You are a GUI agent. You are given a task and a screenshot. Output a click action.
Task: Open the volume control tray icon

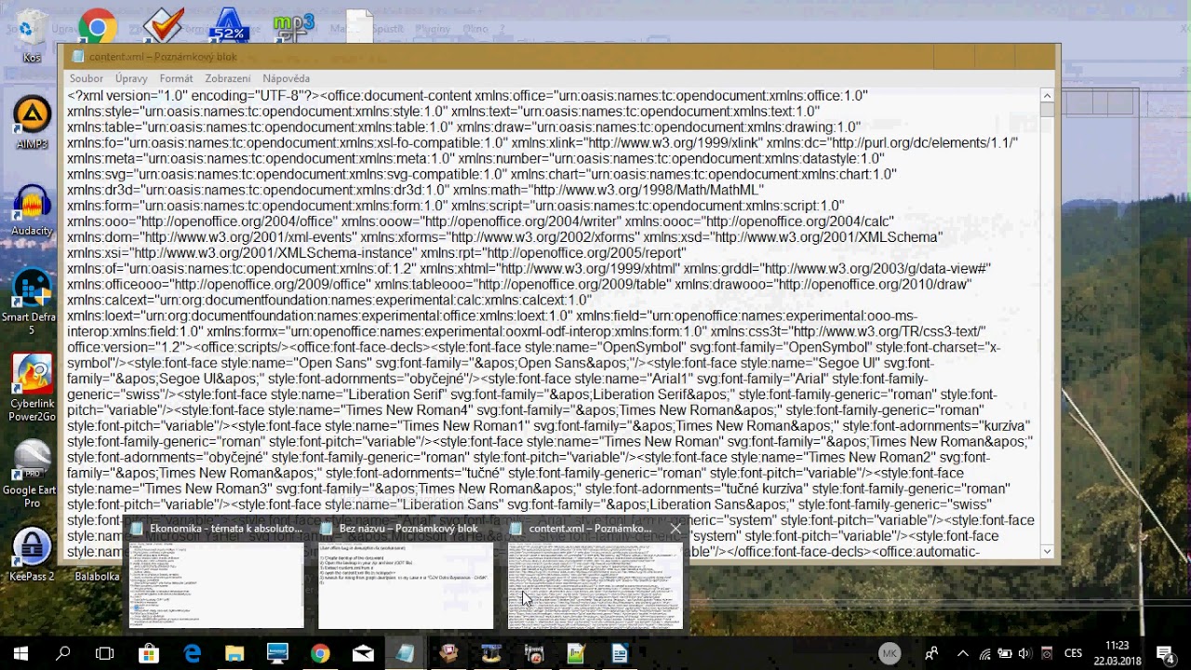pos(1025,653)
